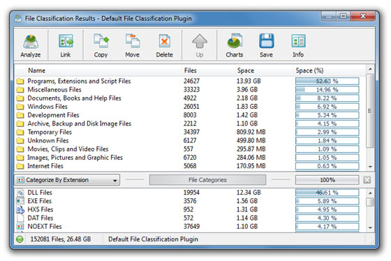
Task: Sort by the Name column header
Action: 36,70
